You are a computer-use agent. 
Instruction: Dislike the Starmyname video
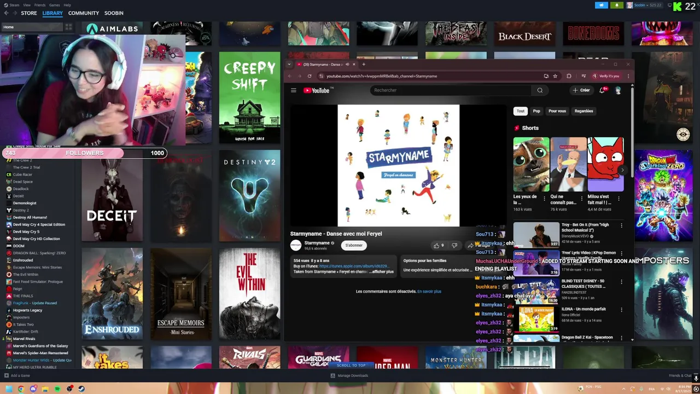point(454,245)
